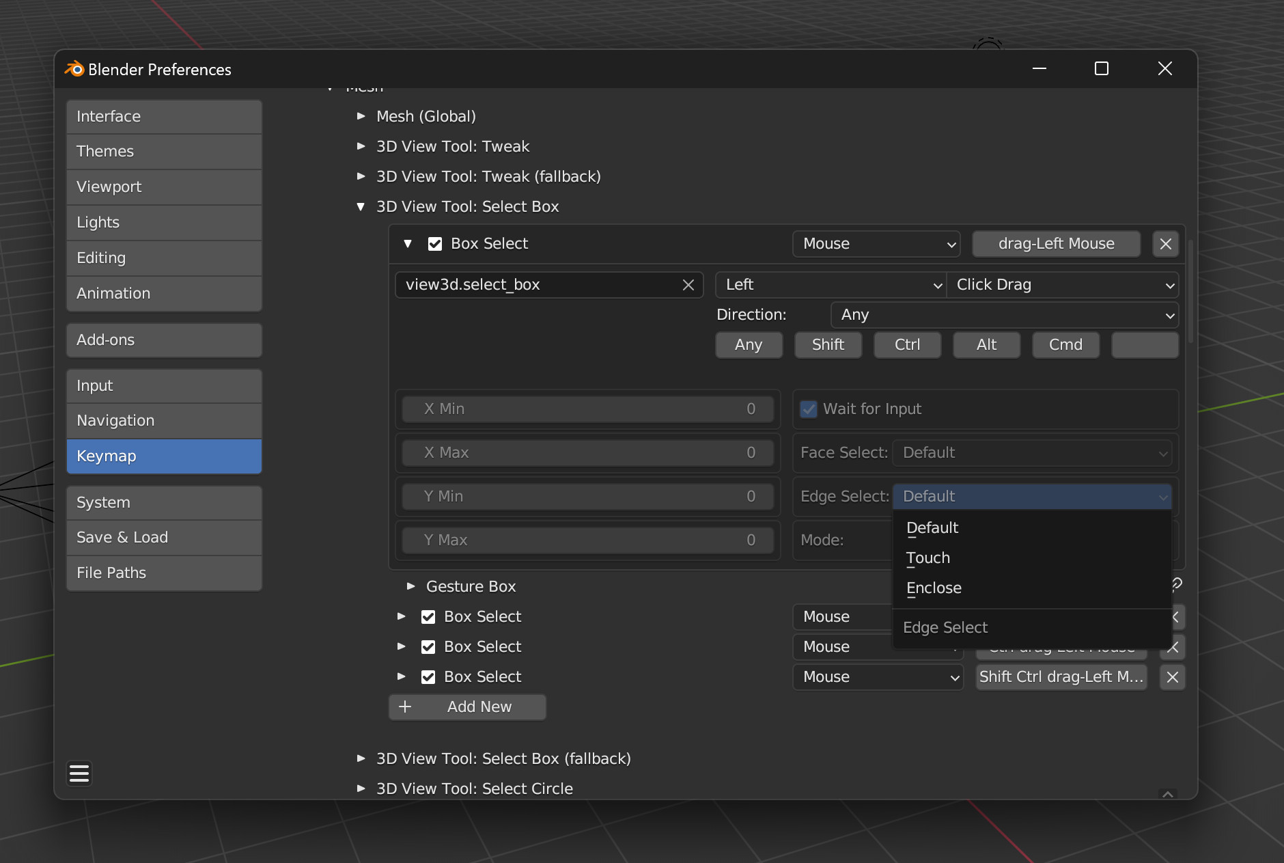Remove the drag-Left Mouse keymap item
The height and width of the screenshot is (863, 1284).
tap(1166, 244)
